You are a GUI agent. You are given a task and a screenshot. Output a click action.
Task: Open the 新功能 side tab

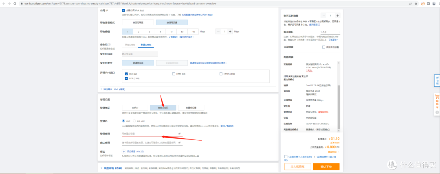[437, 80]
